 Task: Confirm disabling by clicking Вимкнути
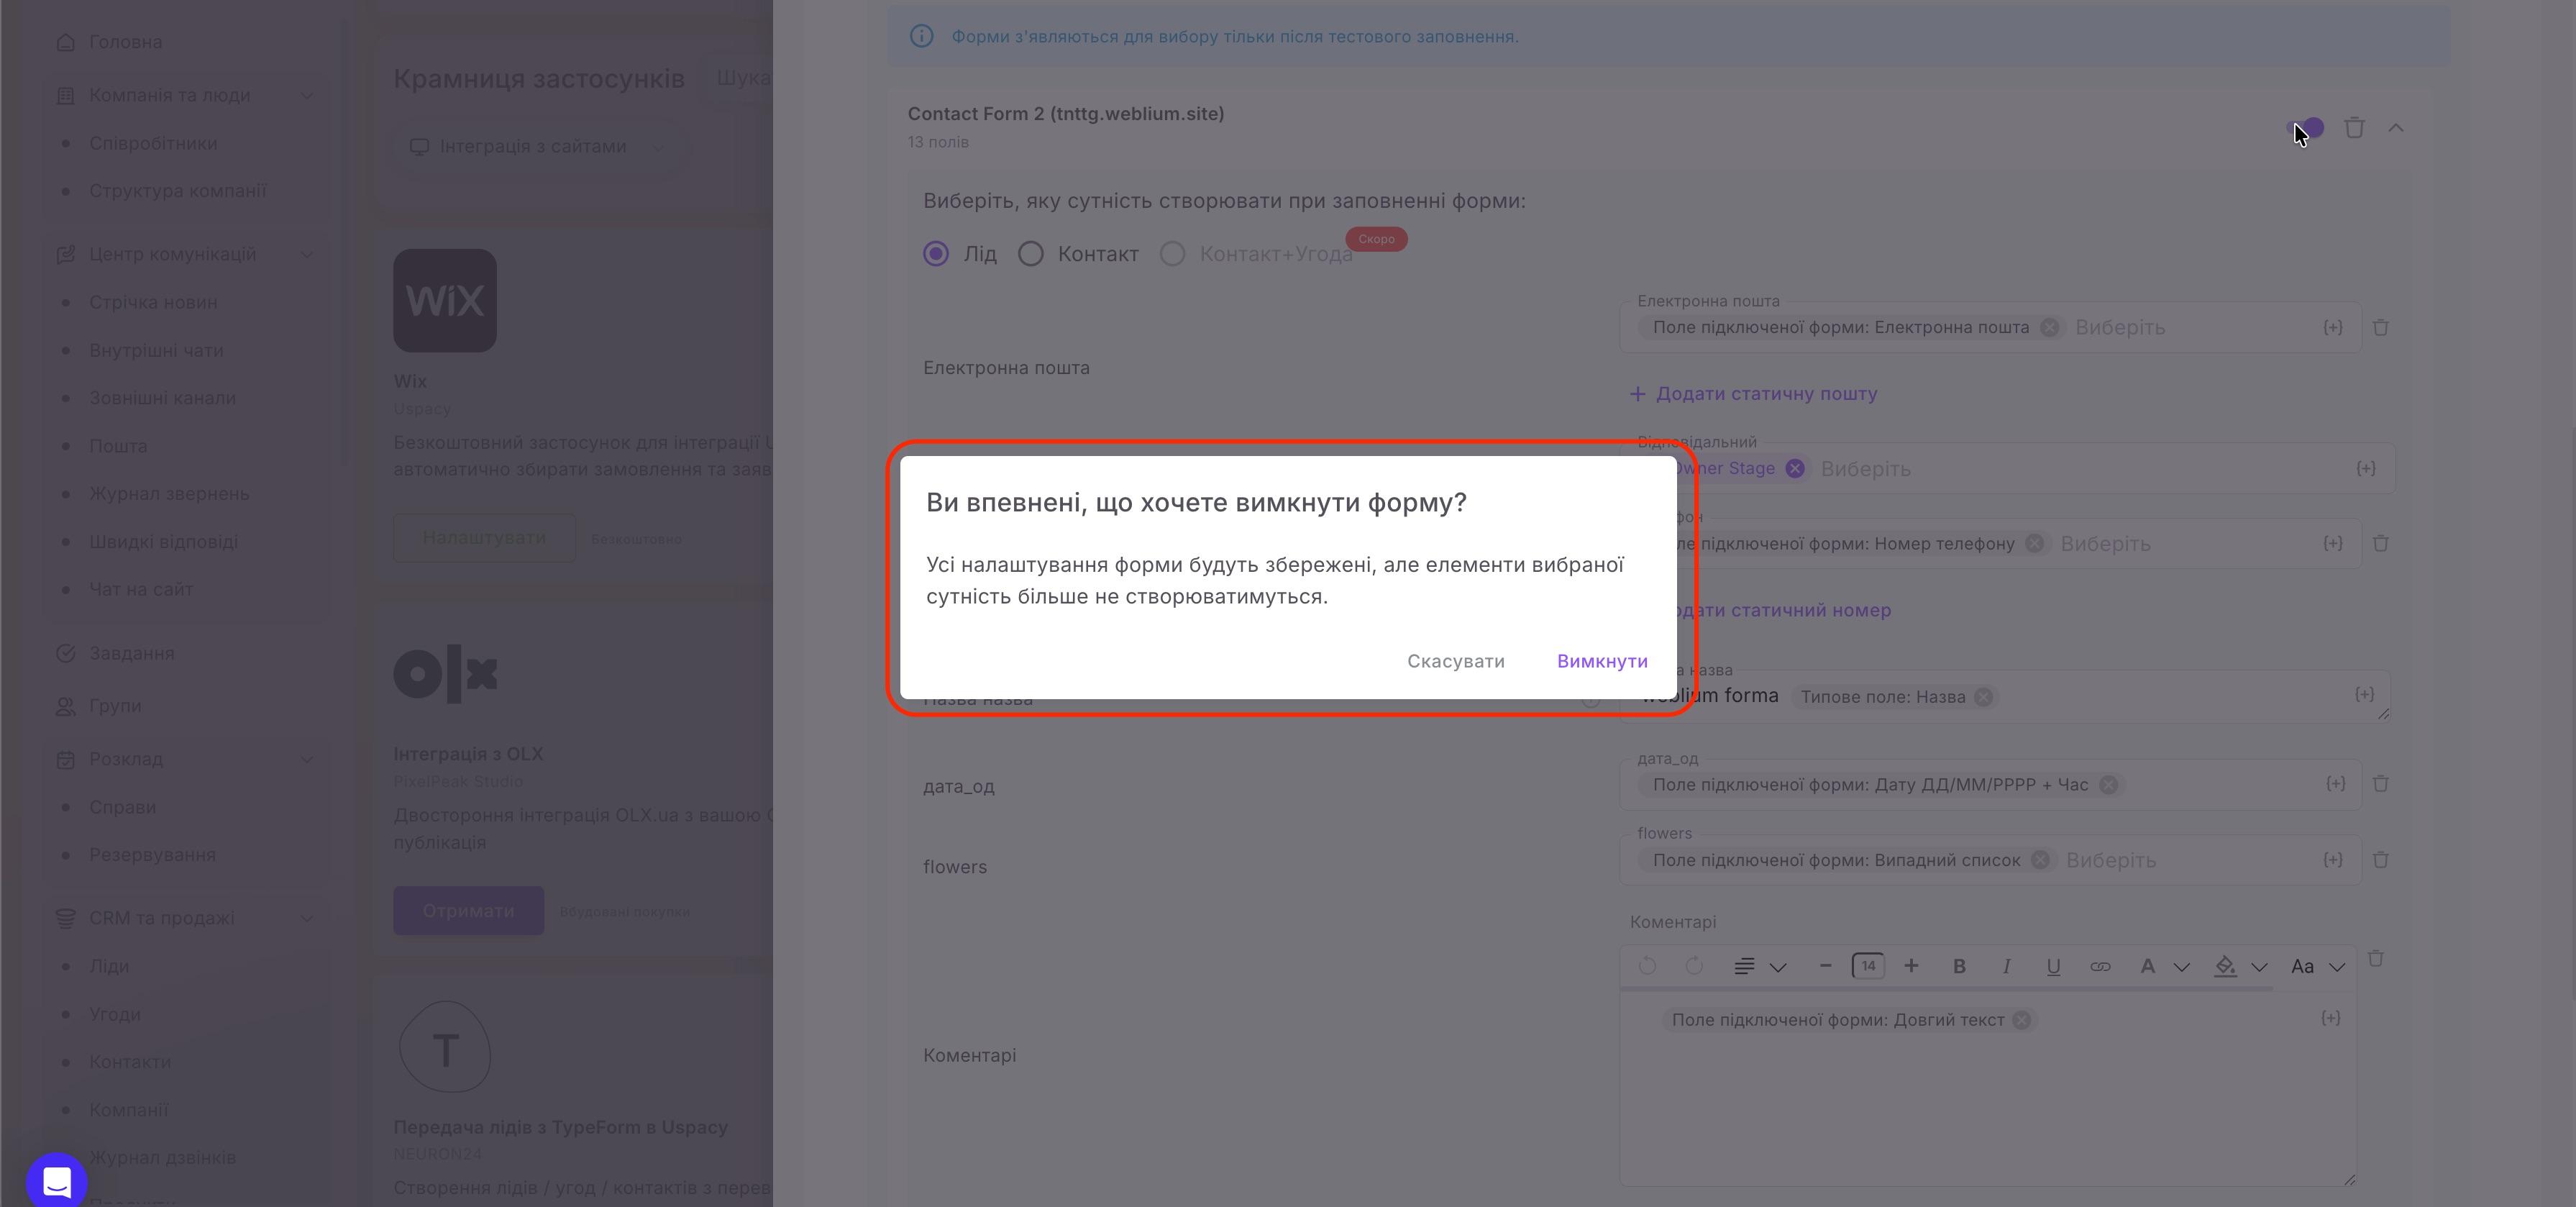point(1602,661)
